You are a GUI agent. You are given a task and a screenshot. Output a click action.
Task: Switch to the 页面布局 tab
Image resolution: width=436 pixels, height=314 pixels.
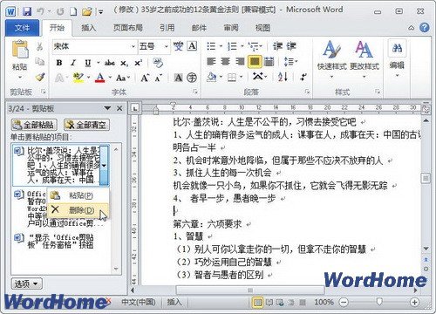coord(128,28)
